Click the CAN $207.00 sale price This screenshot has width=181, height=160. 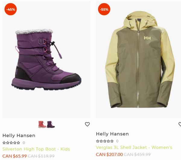pyautogui.click(x=110, y=155)
